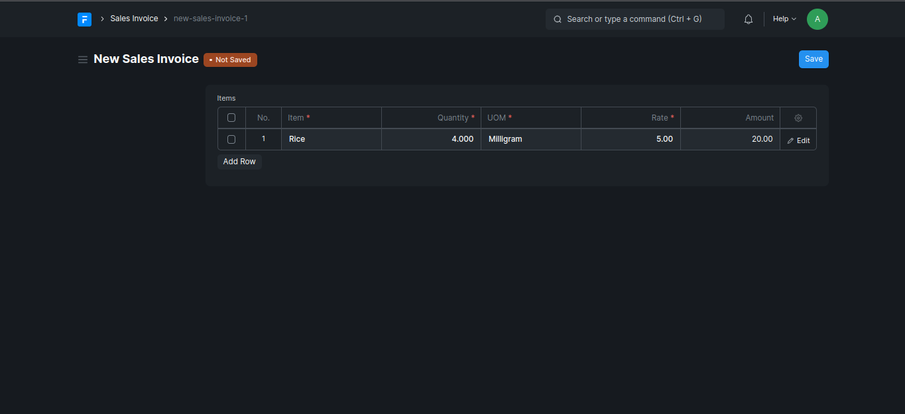Click the Not Saved status indicator

[x=230, y=60]
